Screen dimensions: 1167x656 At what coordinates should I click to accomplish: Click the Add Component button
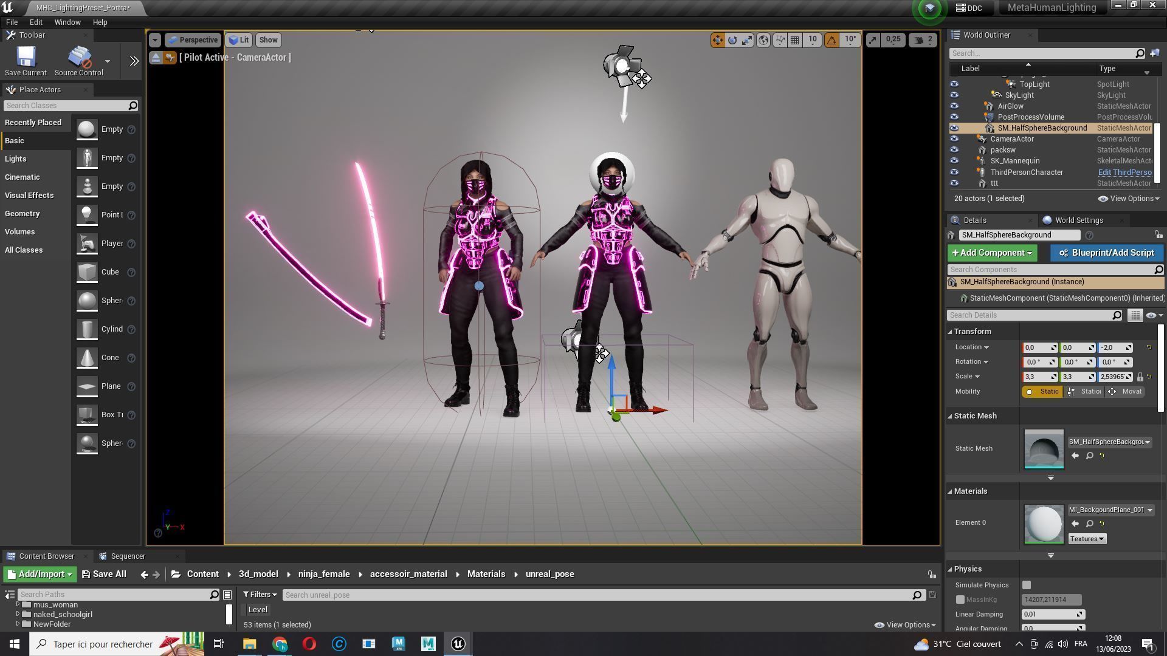991,253
